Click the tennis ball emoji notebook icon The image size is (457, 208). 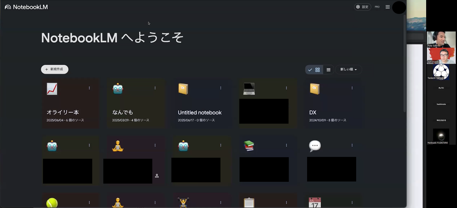point(52,203)
